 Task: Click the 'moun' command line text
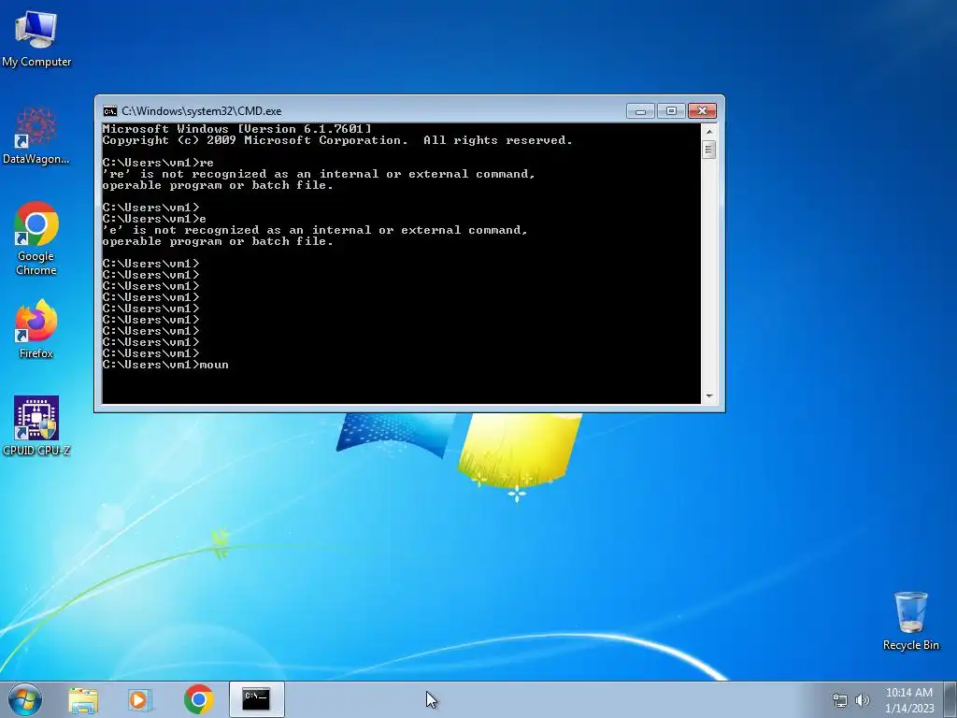click(x=214, y=366)
